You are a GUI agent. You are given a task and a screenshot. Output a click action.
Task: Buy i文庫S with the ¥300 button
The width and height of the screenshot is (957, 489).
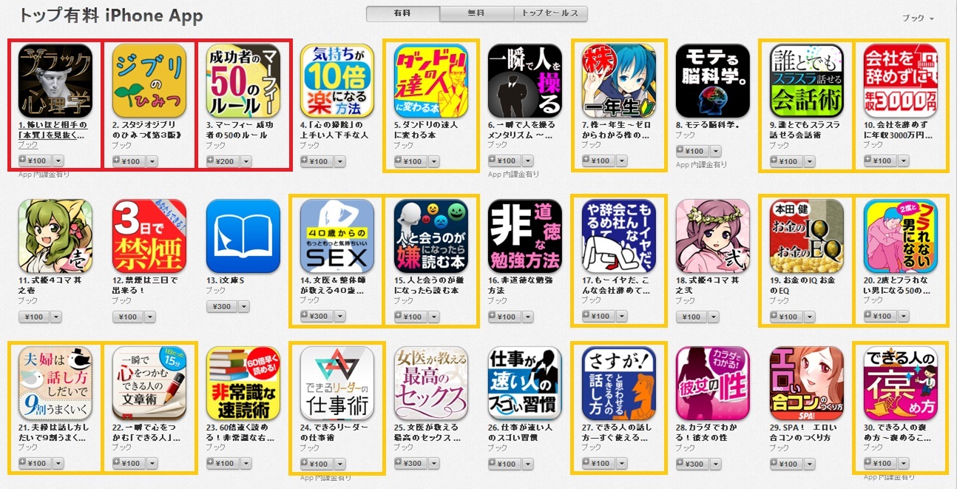click(x=222, y=306)
